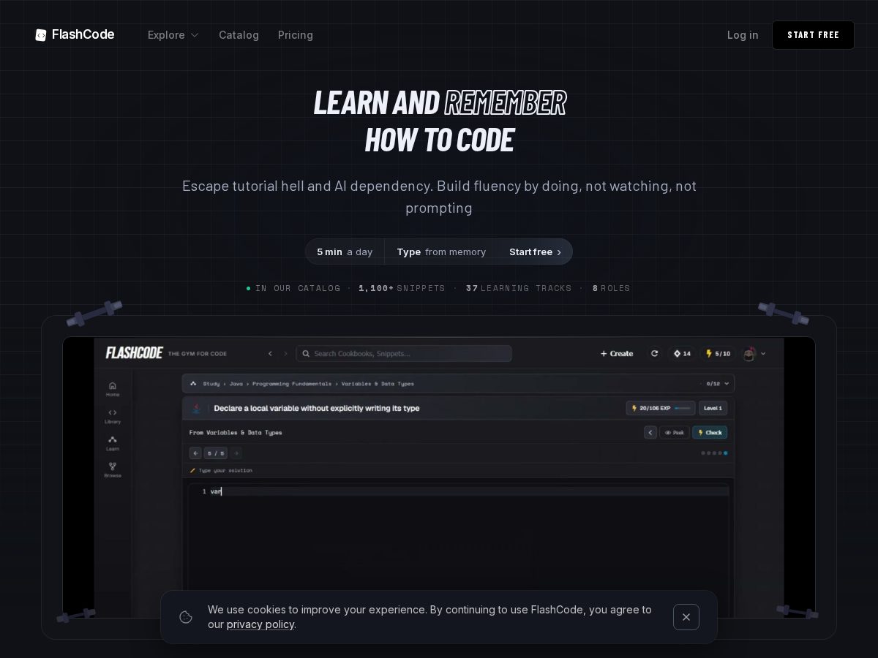The width and height of the screenshot is (878, 658).
Task: Click the FlashCode logo icon in the navbar
Action: (41, 35)
